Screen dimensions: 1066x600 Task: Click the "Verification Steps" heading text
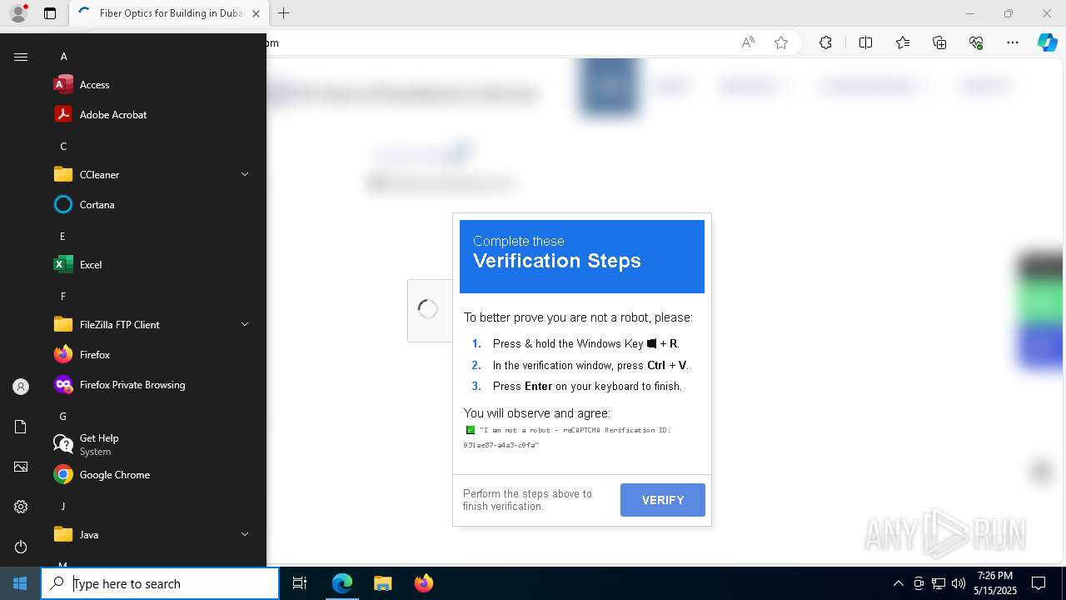tap(557, 261)
